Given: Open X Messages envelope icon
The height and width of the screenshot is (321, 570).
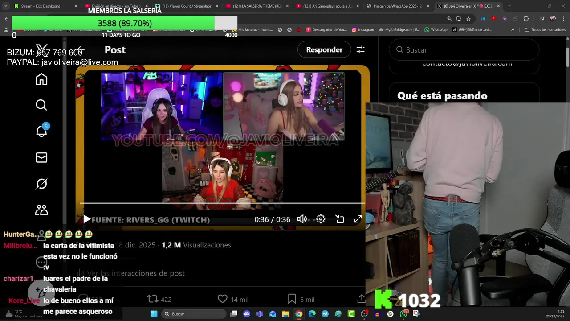Looking at the screenshot, I should pyautogui.click(x=41, y=157).
